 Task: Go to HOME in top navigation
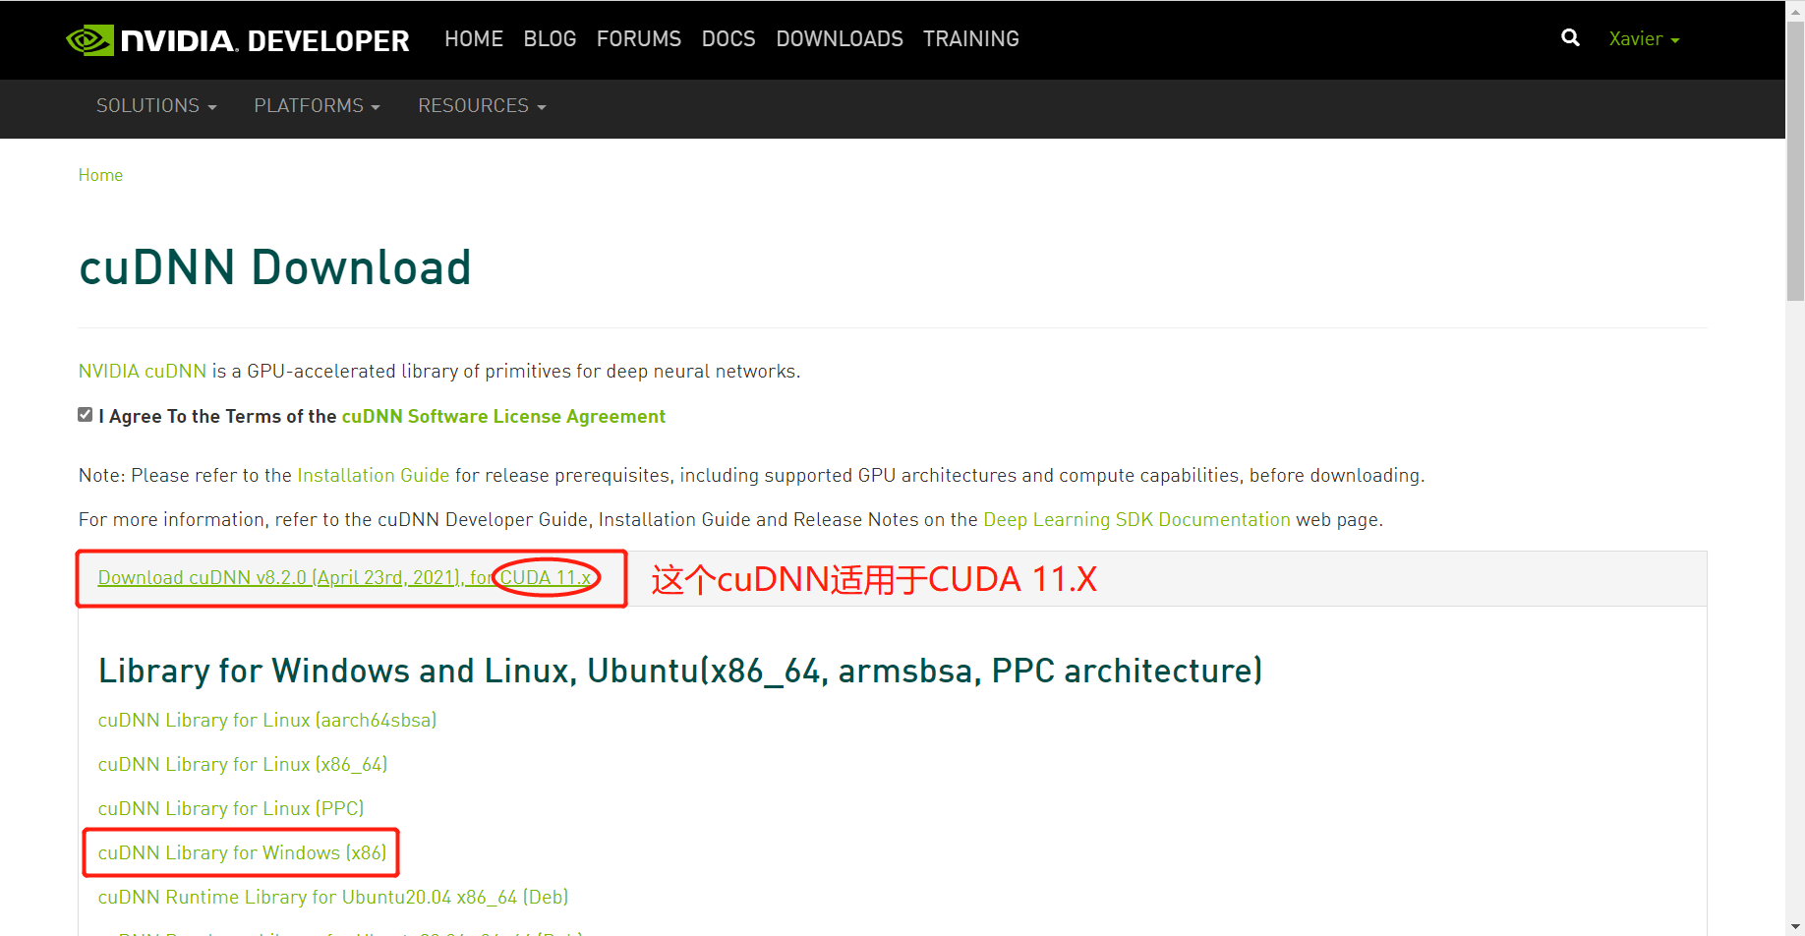pos(474,39)
